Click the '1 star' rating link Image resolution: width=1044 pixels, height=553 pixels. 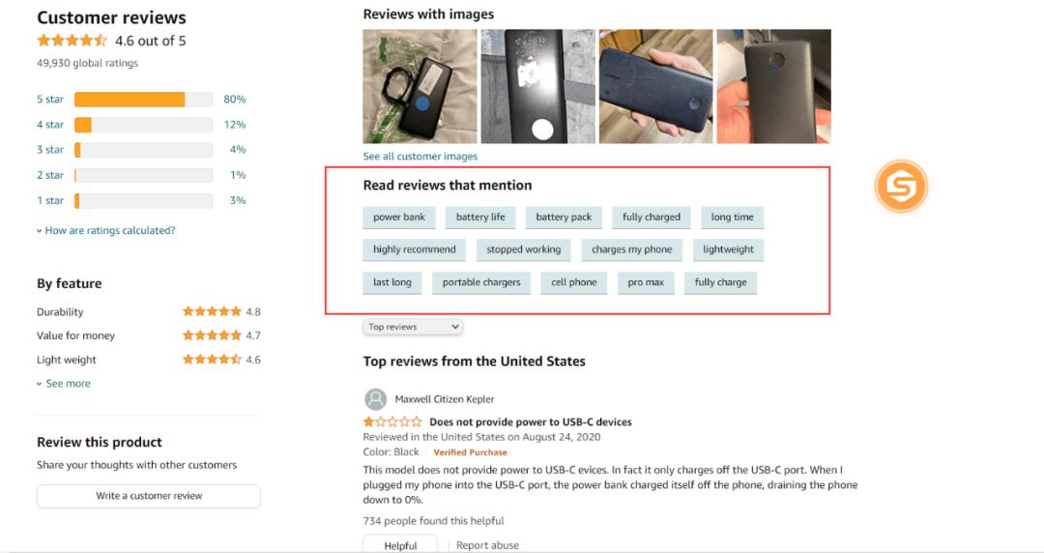coord(50,201)
